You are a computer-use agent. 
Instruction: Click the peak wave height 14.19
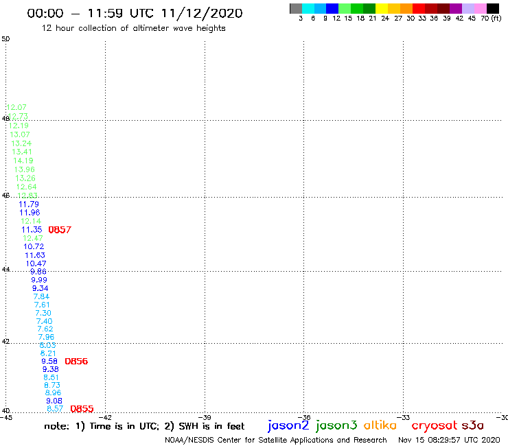point(23,161)
